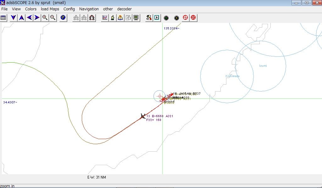Image resolution: width=322 pixels, height=188 pixels.
Task: Zoom in using the magnifier plus icon
Action: tap(45, 18)
